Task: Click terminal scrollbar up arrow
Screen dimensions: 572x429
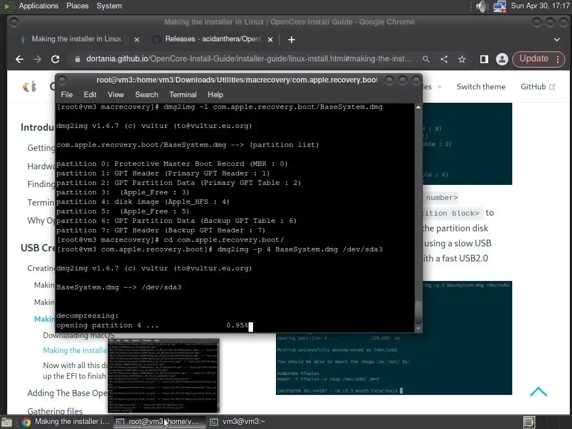Action: coord(418,107)
